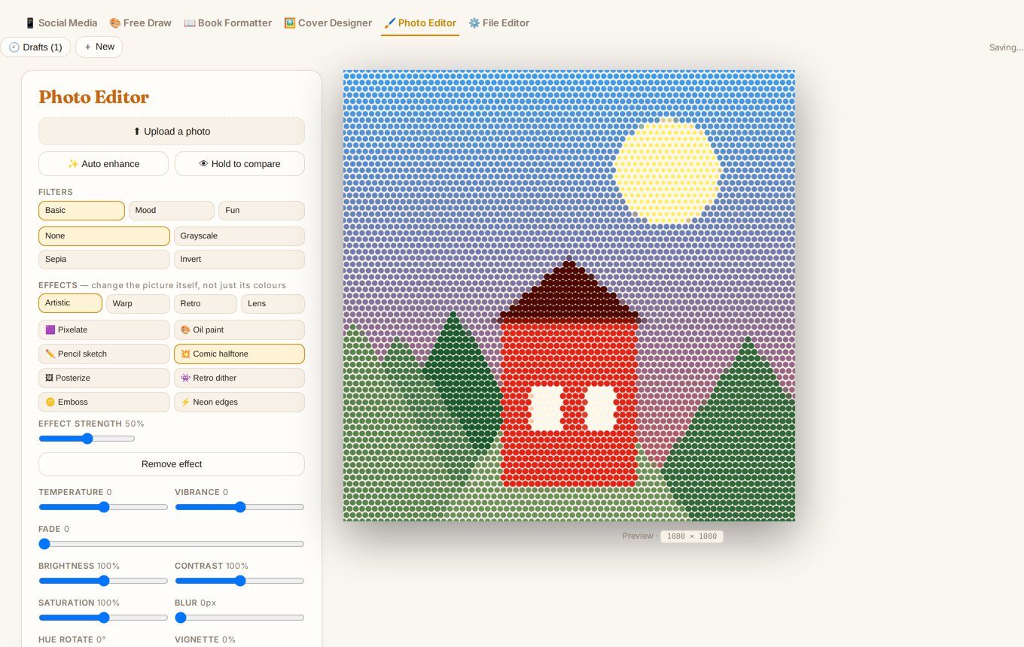Switch to Lens effects group
Image resolution: width=1024 pixels, height=647 pixels.
click(273, 303)
